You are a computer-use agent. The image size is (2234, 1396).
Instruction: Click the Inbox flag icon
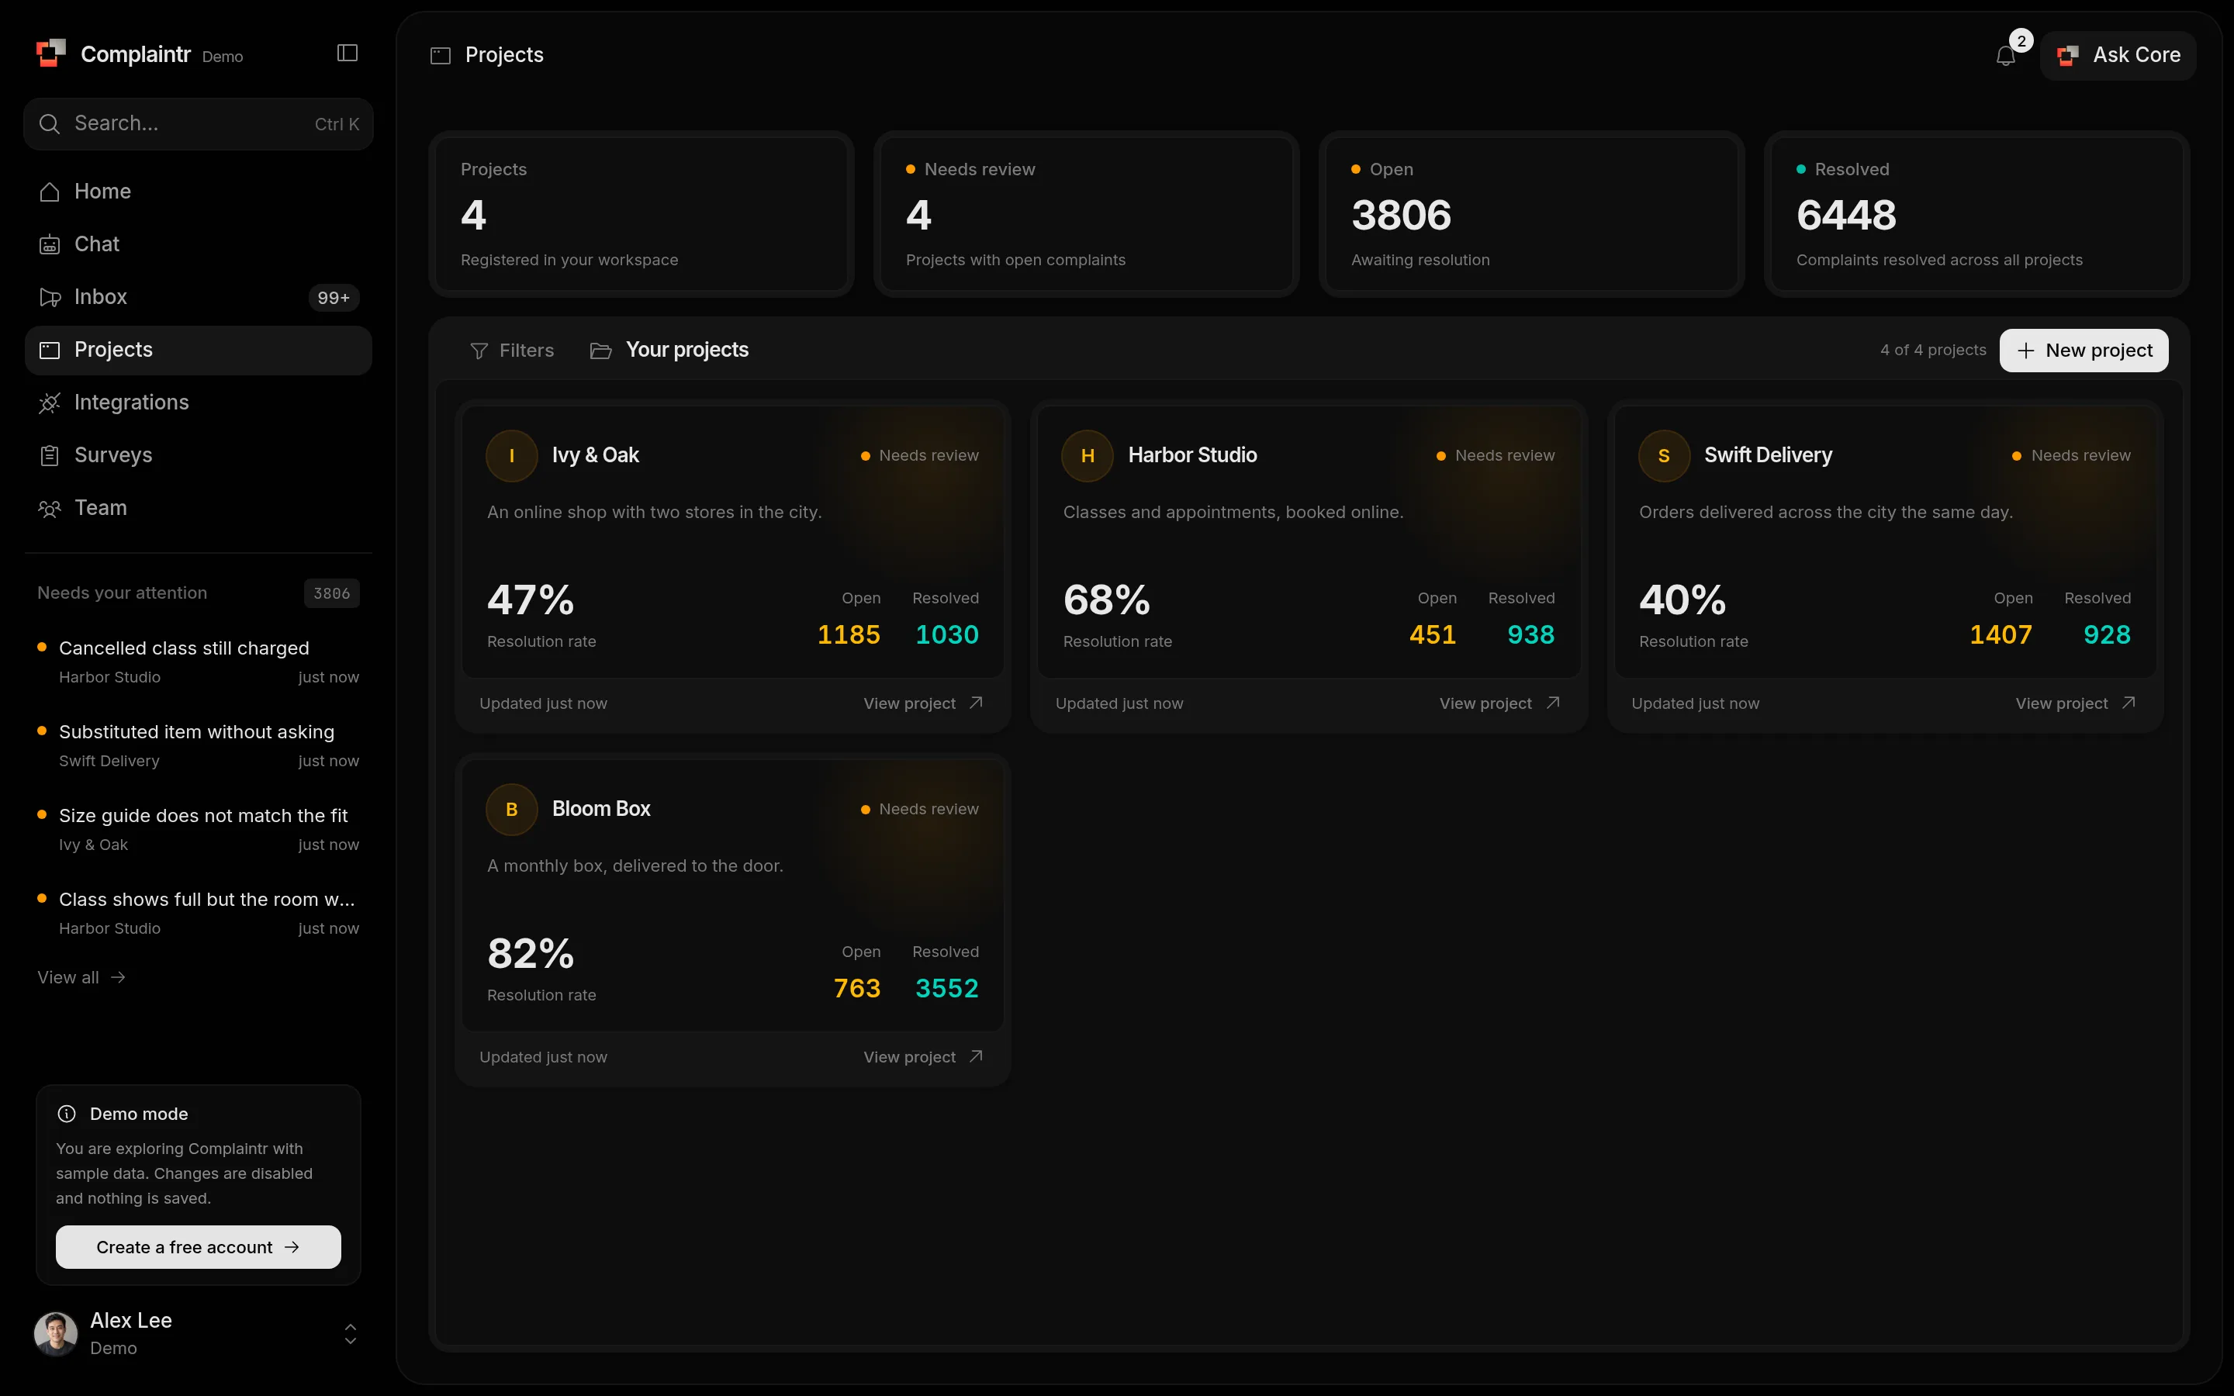50,297
